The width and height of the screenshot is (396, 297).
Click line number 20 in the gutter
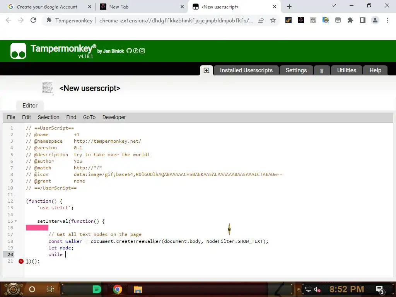10,254
